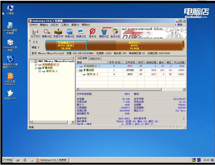Collapse the HD0:VMware tree node
The height and width of the screenshot is (165, 215).
[x=32, y=61]
